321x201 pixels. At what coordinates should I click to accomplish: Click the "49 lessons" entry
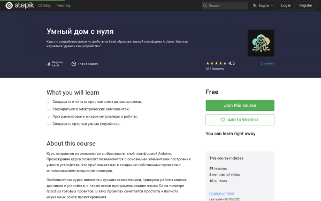point(218,169)
